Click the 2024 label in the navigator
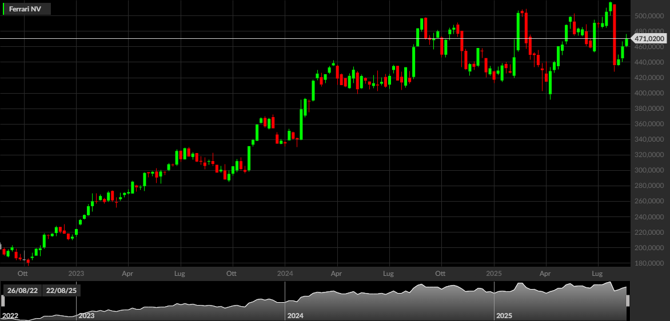The height and width of the screenshot is (321, 670). click(x=295, y=316)
